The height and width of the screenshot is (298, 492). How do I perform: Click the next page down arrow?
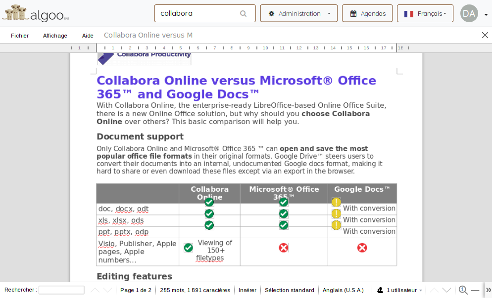[x=446, y=290]
